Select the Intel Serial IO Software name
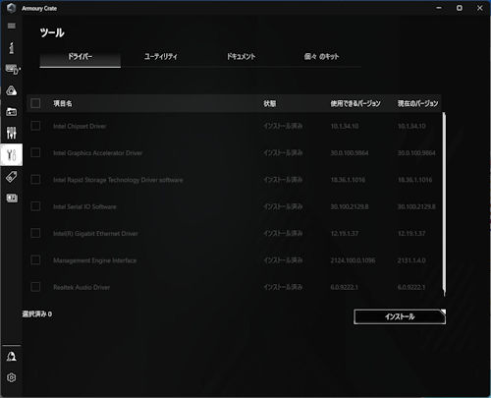This screenshot has width=491, height=398. pyautogui.click(x=84, y=206)
